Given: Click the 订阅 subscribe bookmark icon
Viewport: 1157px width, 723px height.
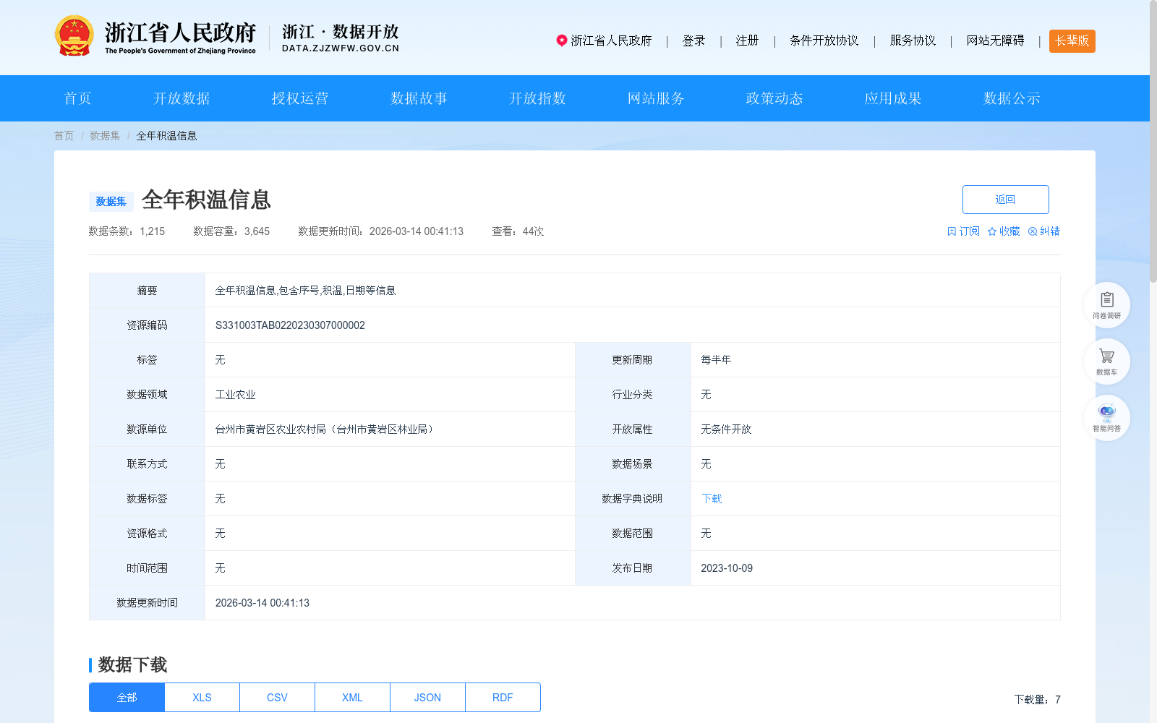Looking at the screenshot, I should click(952, 231).
